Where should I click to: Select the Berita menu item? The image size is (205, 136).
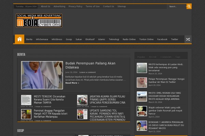[x=29, y=39]
